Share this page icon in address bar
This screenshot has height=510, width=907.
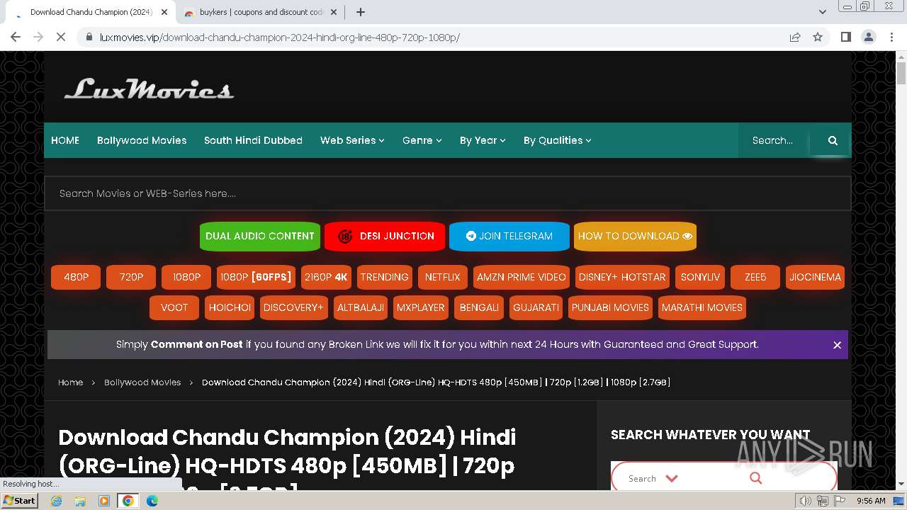pos(795,37)
